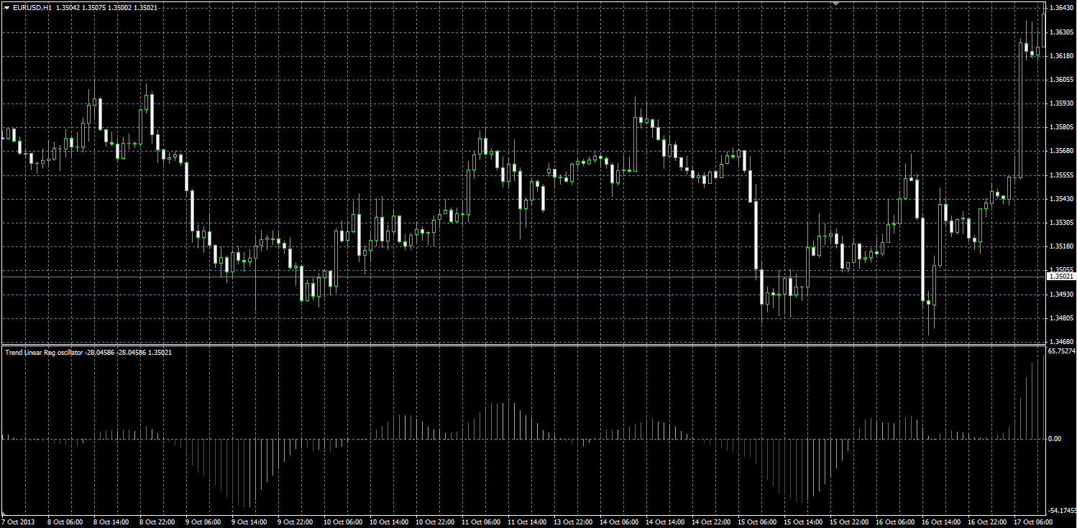This screenshot has width=1077, height=528.
Task: Click the 10 Oct 06:00 time label
Action: pos(342,522)
